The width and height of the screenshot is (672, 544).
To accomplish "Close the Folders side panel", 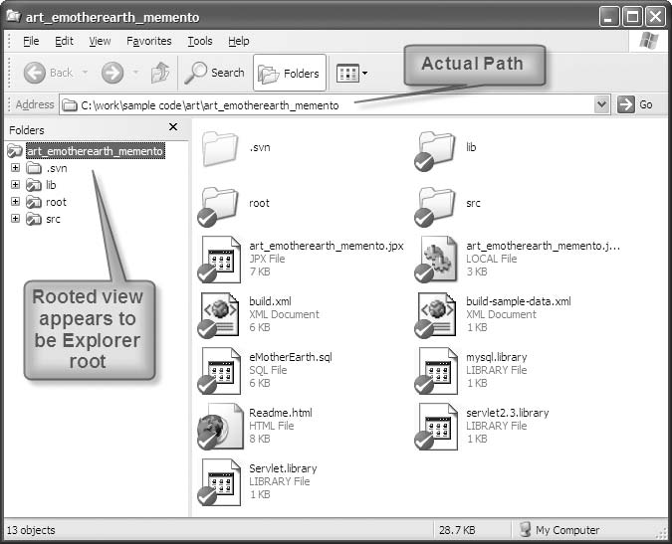I will [173, 128].
